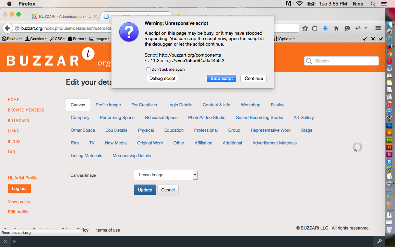Expand the Cookies dropdown menu

coord(36,39)
